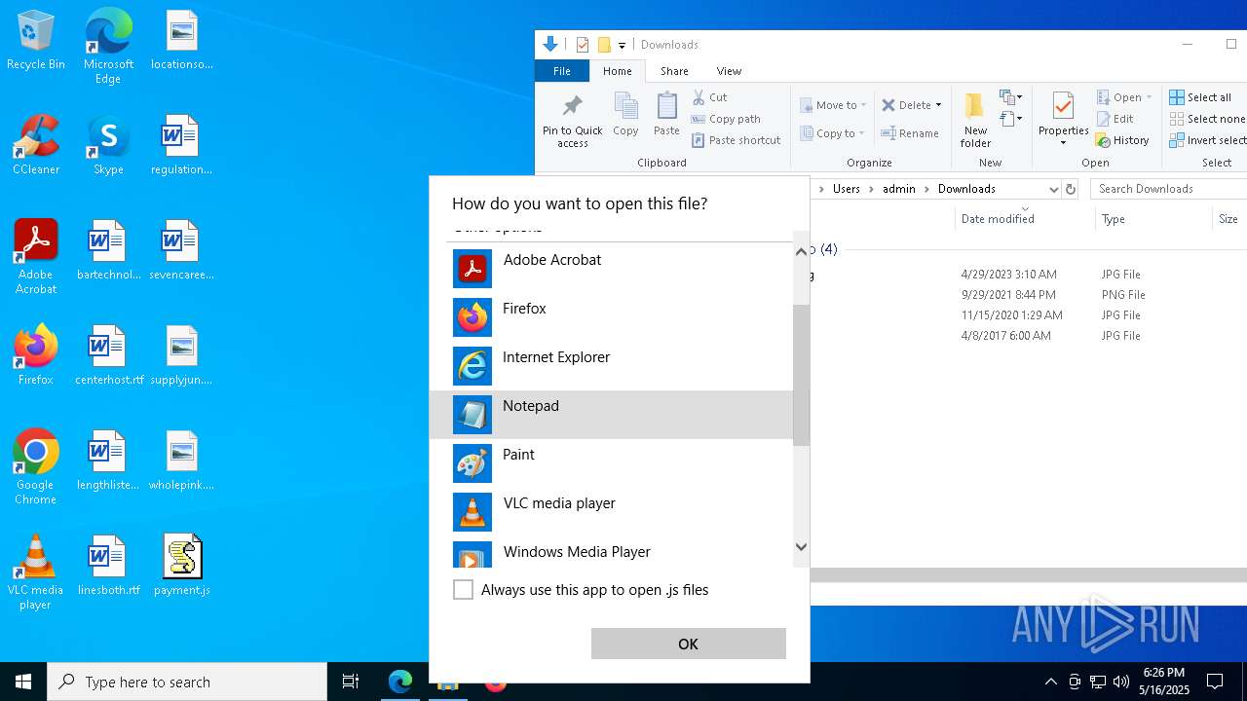Select the row dated 4/29/2023 3:10 AM
The image size is (1247, 701).
[x=1029, y=275]
